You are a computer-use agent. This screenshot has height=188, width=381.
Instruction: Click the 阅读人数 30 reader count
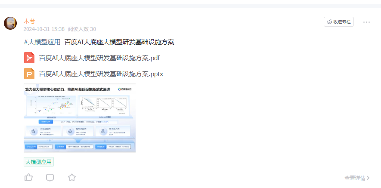tap(82, 29)
